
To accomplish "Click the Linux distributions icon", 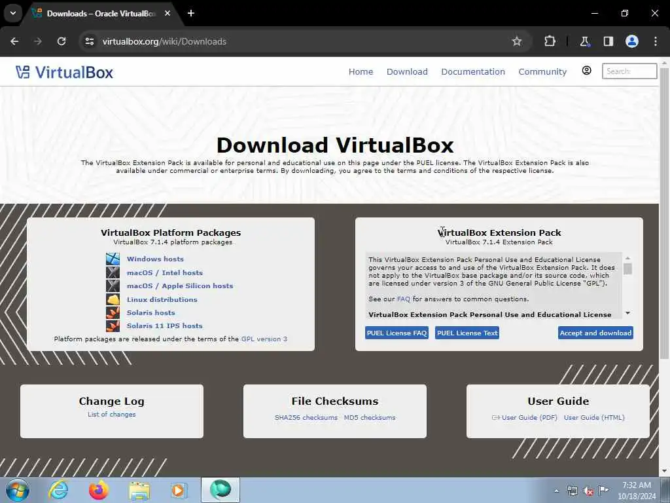I will pos(113,299).
